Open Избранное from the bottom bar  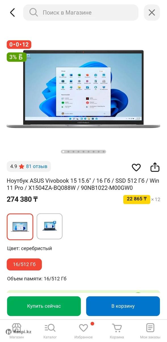[83, 331]
